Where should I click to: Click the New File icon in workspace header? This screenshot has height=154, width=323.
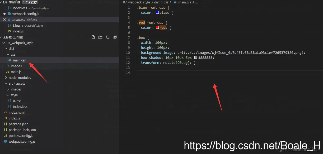(x=93, y=37)
